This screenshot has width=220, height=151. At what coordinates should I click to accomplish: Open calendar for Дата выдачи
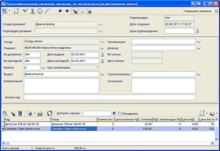pos(102,55)
